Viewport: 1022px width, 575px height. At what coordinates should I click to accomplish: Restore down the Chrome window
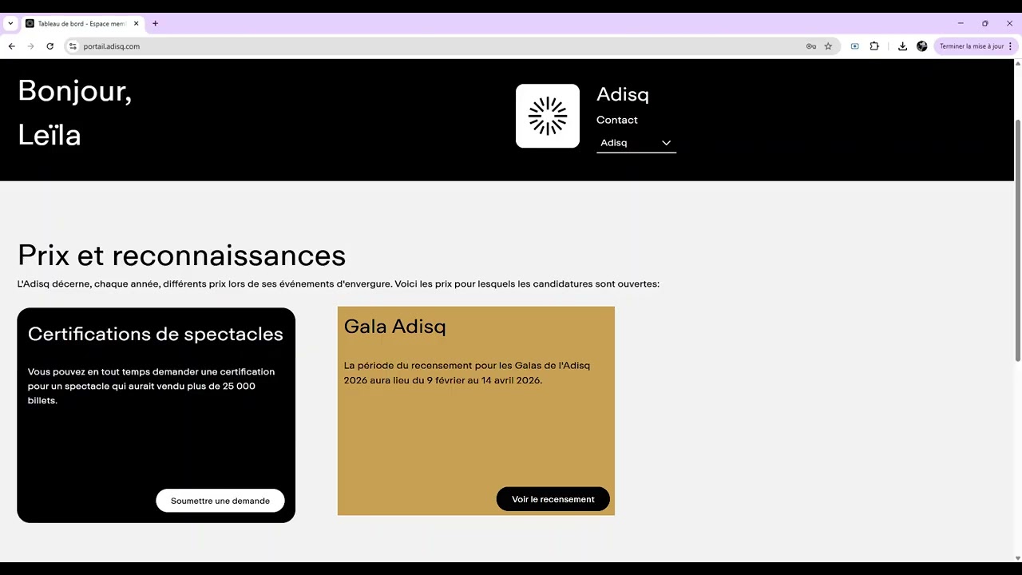point(984,23)
